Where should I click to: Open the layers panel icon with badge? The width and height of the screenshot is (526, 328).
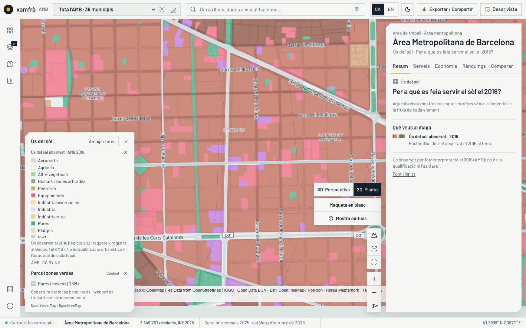click(10, 47)
